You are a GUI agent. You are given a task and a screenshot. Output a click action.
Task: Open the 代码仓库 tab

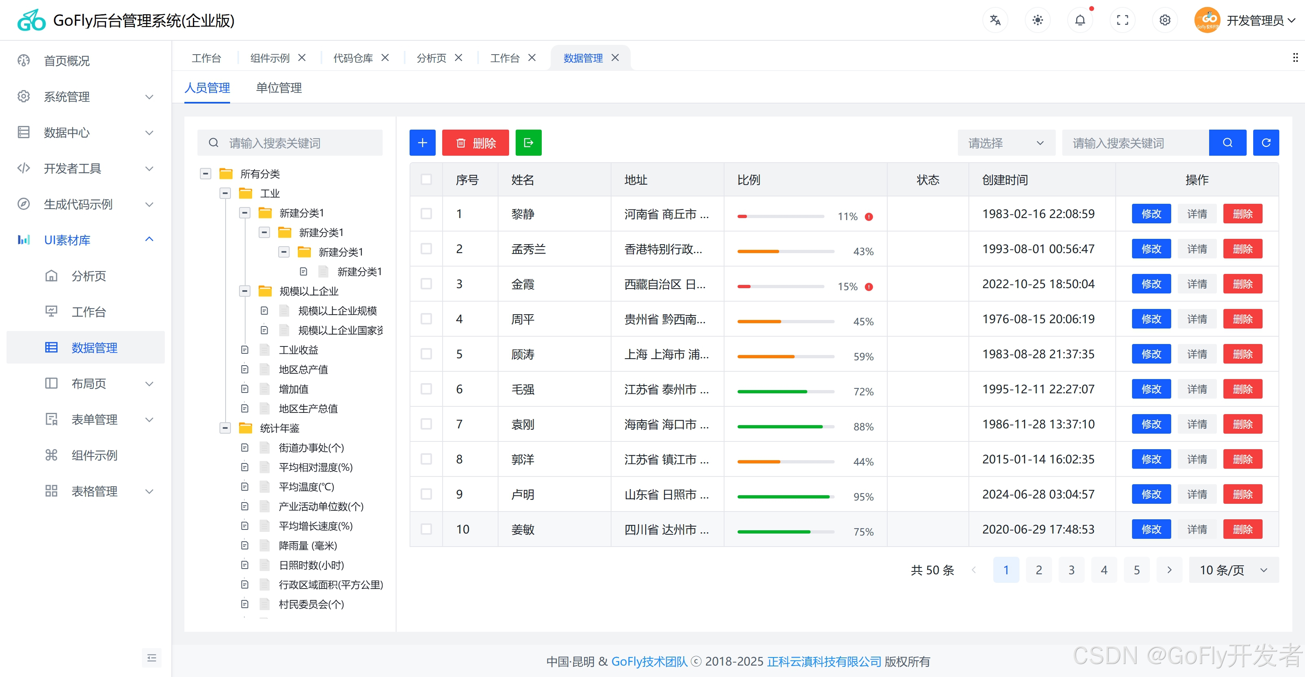(353, 58)
